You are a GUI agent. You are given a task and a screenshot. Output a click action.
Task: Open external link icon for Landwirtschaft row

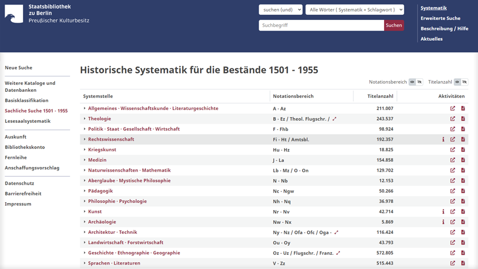(453, 242)
